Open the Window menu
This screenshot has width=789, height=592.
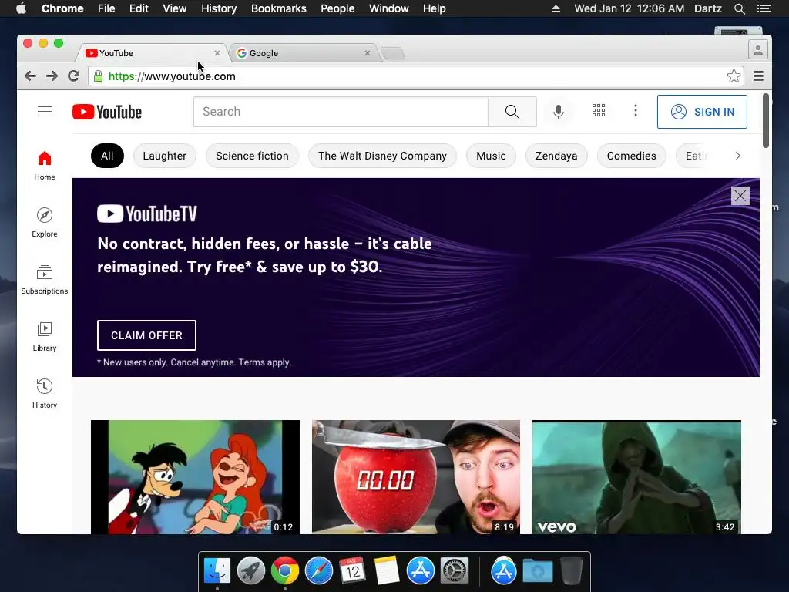tap(389, 8)
